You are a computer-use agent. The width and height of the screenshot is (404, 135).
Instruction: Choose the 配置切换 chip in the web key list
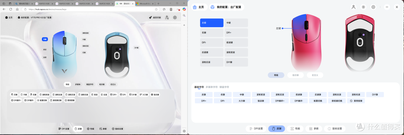pos(42,100)
